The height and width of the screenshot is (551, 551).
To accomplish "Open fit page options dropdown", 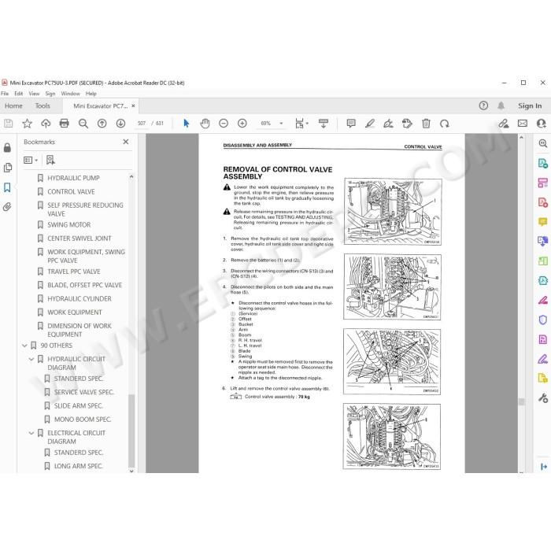I will pyautogui.click(x=301, y=124).
